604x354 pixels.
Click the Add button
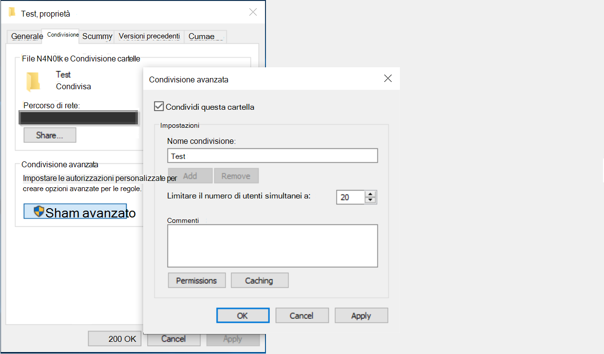pos(190,175)
